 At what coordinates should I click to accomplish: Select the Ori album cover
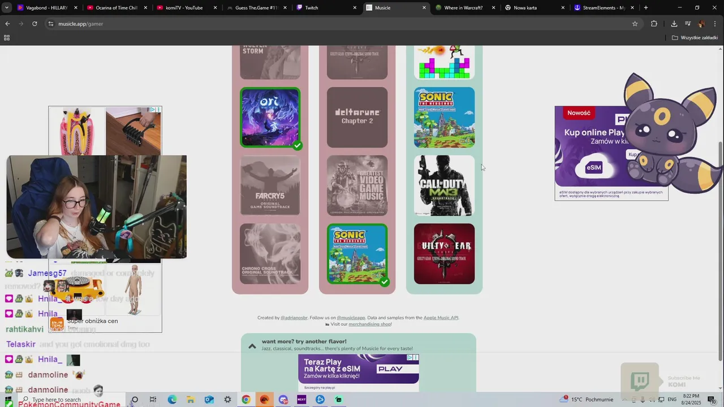270,118
